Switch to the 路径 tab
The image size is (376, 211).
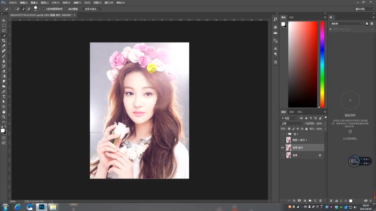tap(300, 112)
